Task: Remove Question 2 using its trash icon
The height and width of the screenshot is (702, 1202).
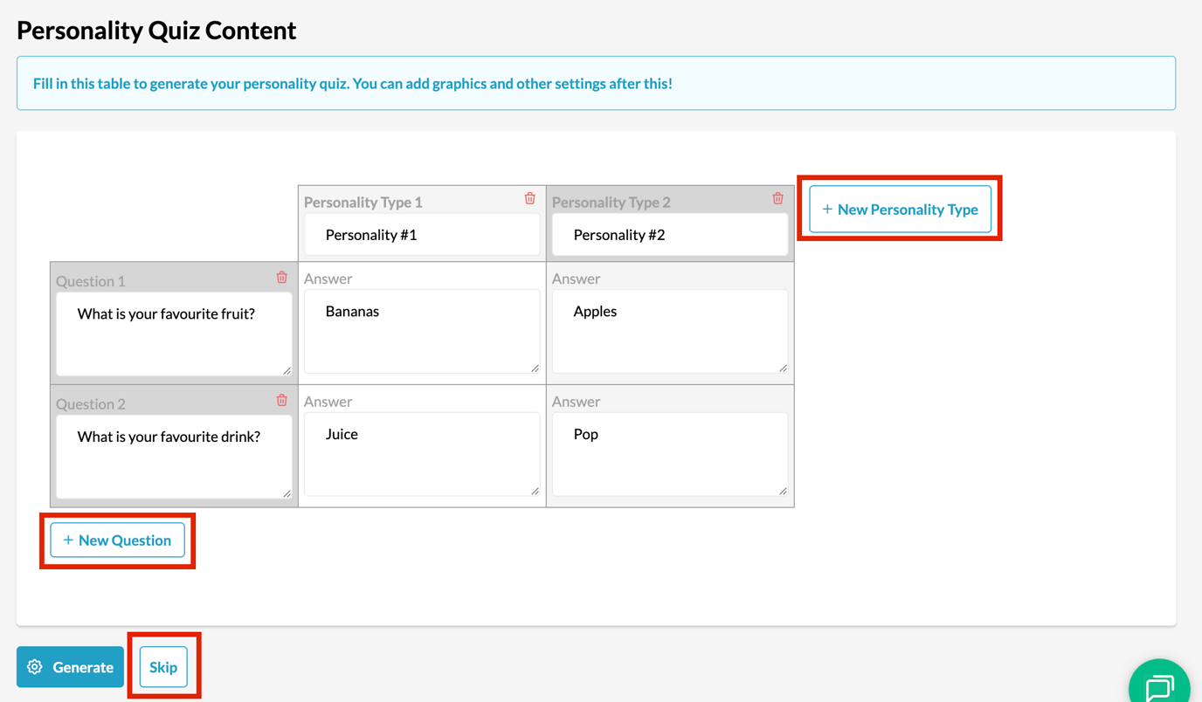Action: click(x=281, y=400)
